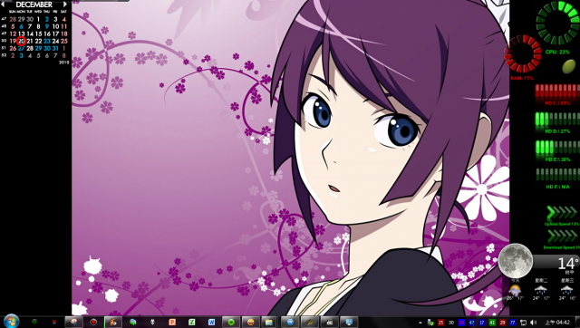Click the Download Speed arrows meter
The width and height of the screenshot is (580, 328).
tap(562, 236)
